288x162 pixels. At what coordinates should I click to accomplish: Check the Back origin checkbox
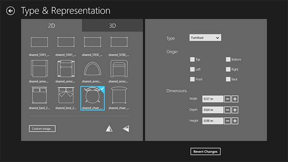(x=228, y=79)
